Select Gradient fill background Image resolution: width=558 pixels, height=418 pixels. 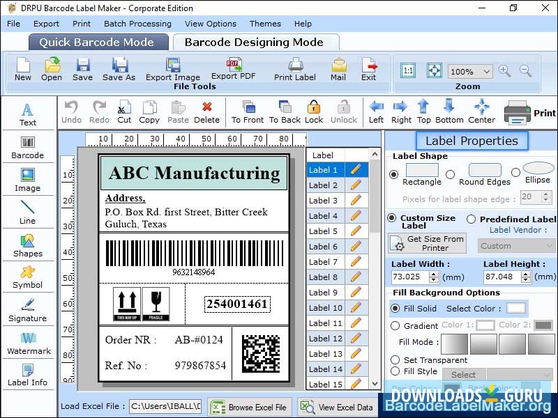[396, 324]
